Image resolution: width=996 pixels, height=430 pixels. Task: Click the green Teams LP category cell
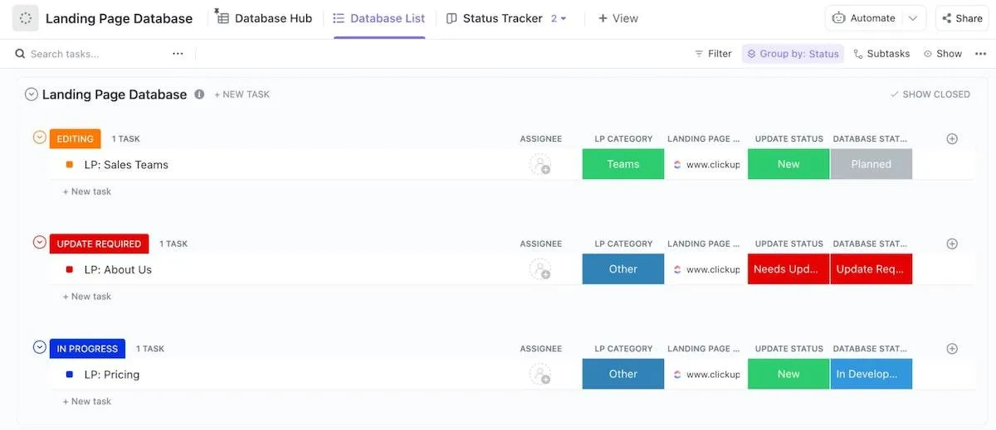coord(623,164)
